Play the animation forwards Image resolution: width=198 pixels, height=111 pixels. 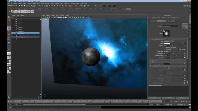pyautogui.click(x=182, y=101)
